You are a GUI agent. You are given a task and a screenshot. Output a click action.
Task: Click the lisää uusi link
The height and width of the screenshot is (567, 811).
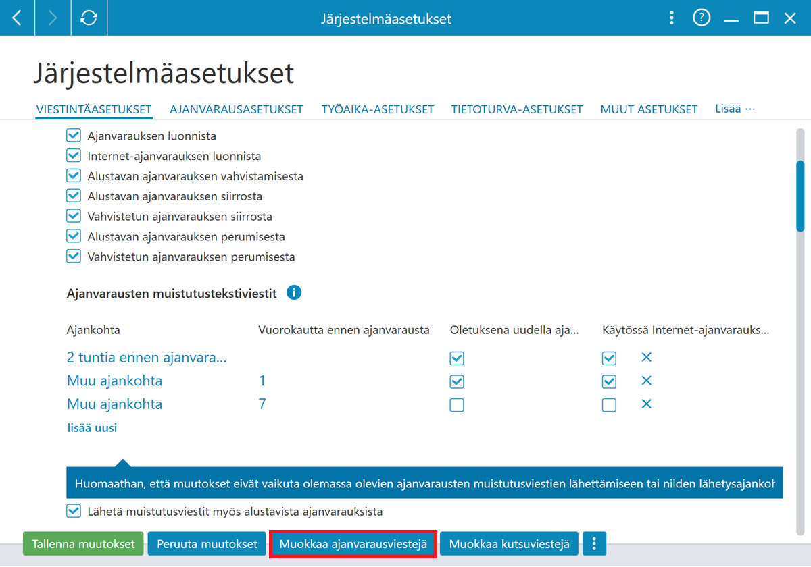(x=92, y=428)
